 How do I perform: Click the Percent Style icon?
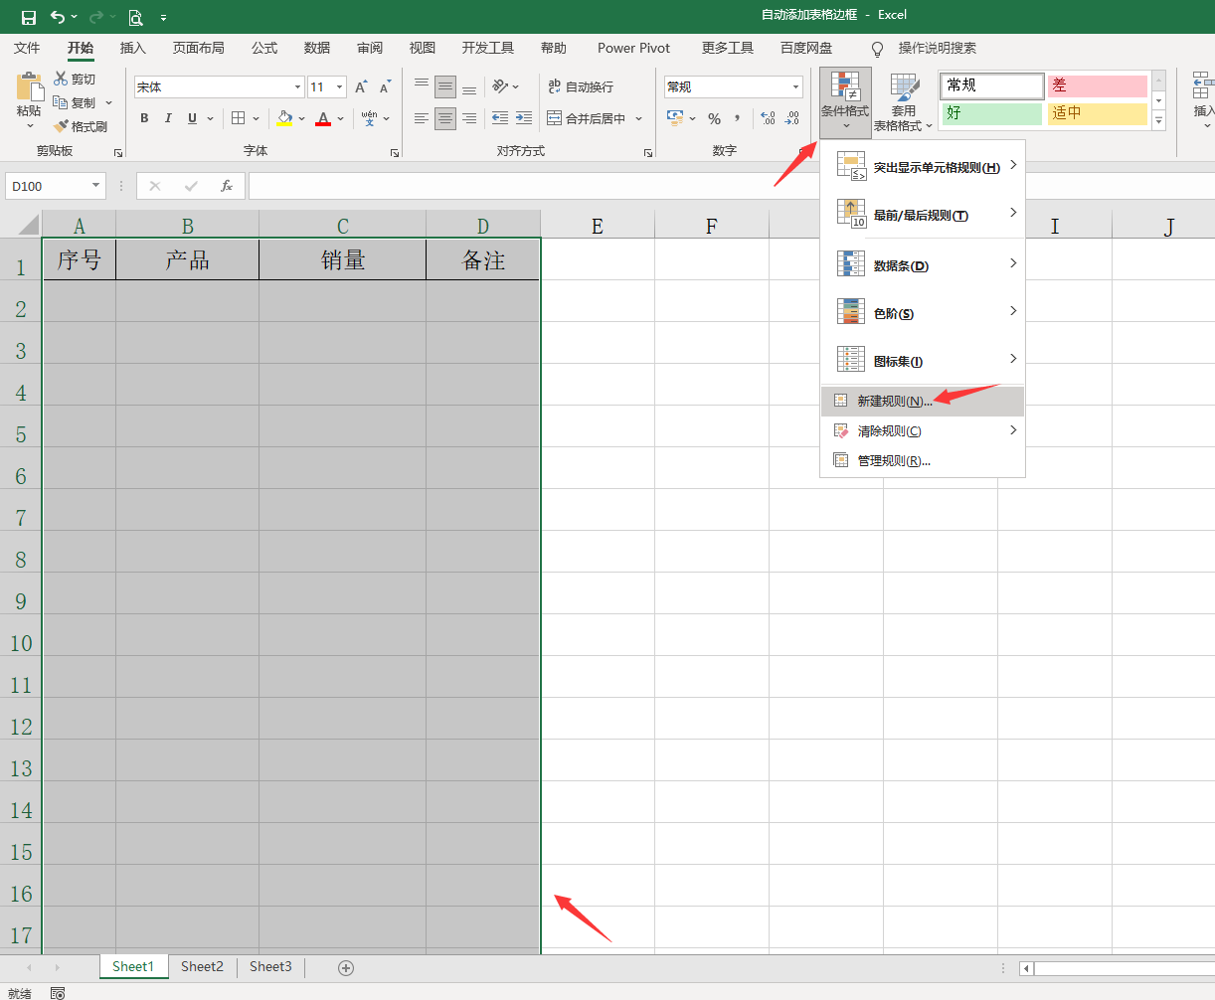pos(714,118)
